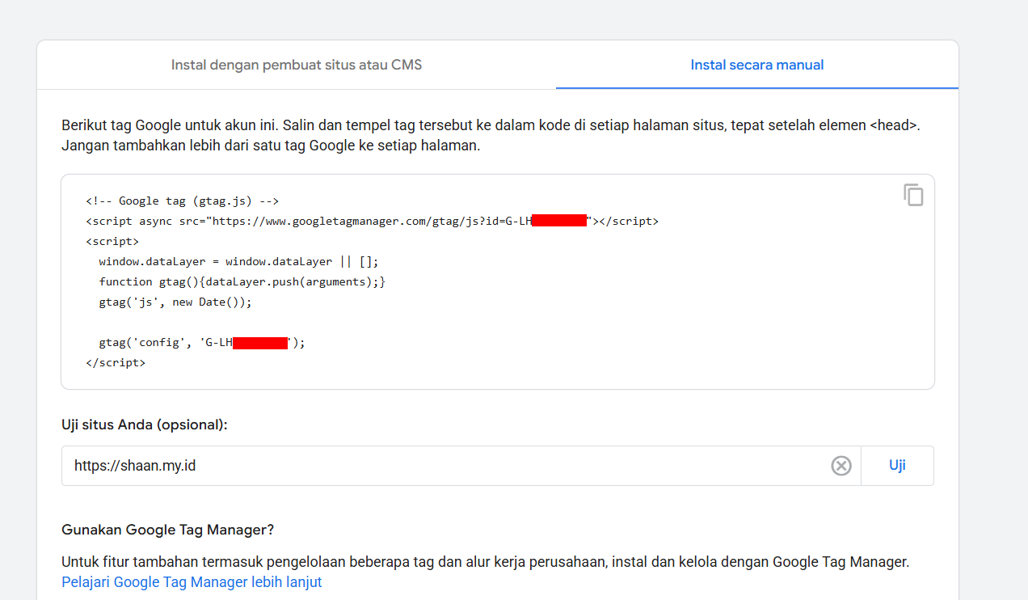Viewport: 1028px width, 600px height.
Task: Click the gtag('config' line in code
Action: [202, 342]
